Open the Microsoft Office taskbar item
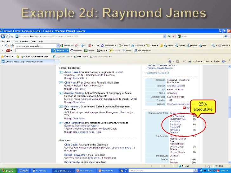 pos(86,171)
